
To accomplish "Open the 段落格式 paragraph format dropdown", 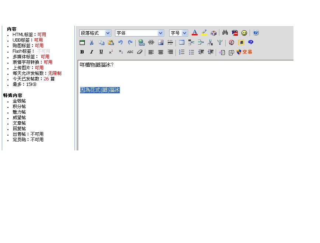I will pyautogui.click(x=95, y=33).
